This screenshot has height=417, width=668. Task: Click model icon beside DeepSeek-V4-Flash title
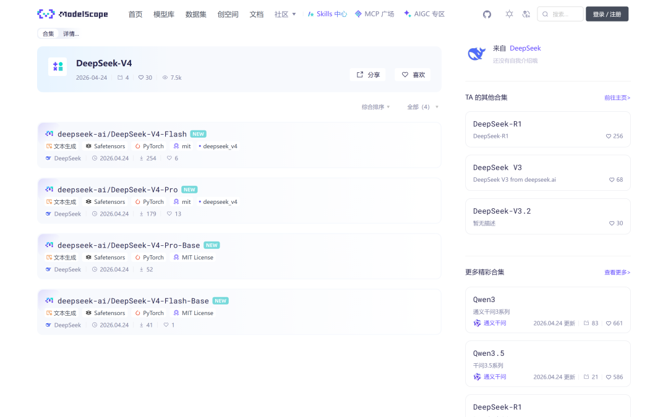(x=49, y=133)
